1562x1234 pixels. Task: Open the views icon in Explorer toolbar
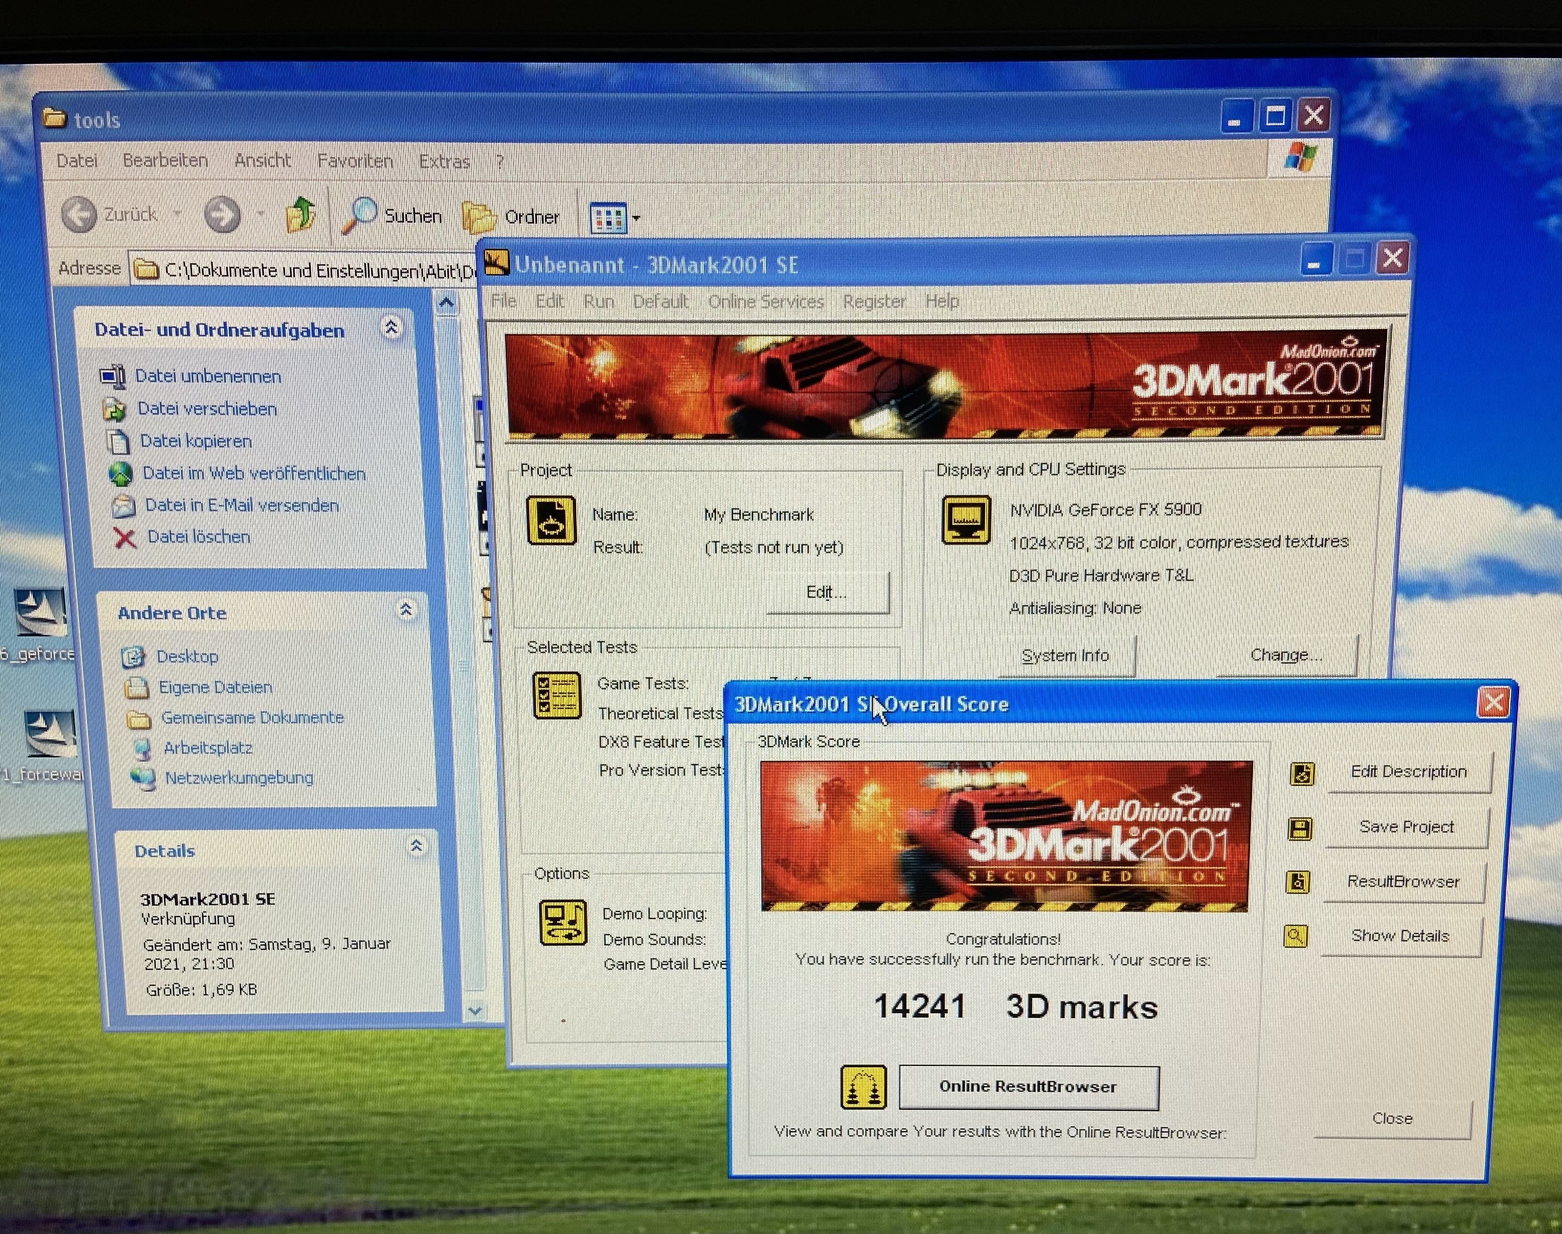tap(608, 217)
